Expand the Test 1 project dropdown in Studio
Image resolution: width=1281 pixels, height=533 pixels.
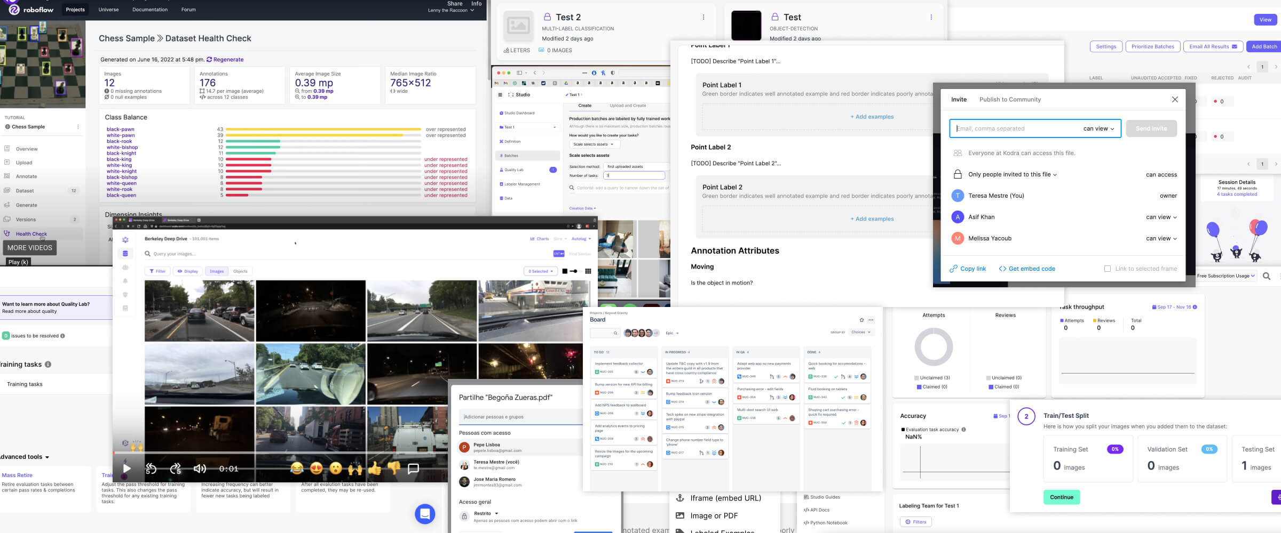coord(528,127)
